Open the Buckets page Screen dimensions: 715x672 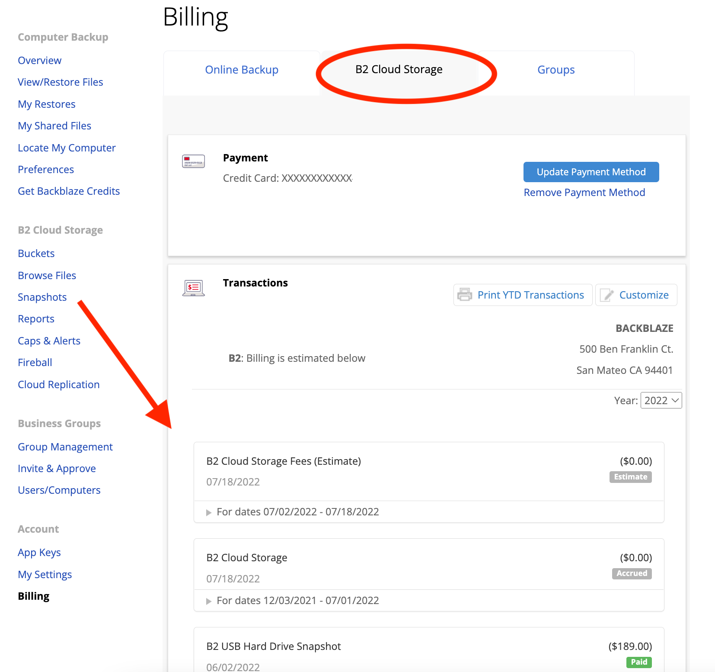[36, 254]
